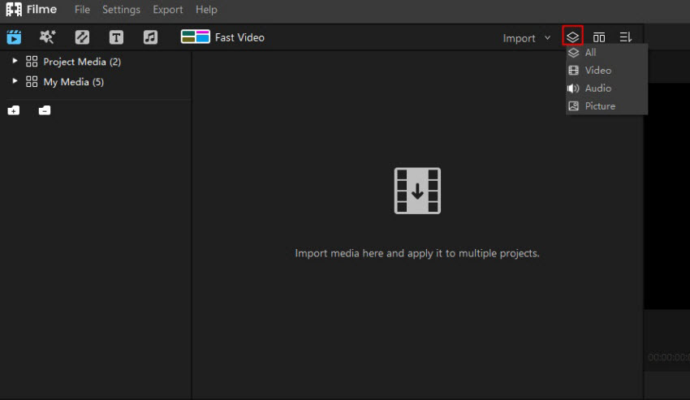Switch the media view layout icon

(599, 37)
